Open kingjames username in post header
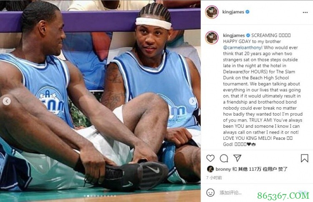Image resolution: width=313 pixels, height=202 pixels. tap(233, 12)
